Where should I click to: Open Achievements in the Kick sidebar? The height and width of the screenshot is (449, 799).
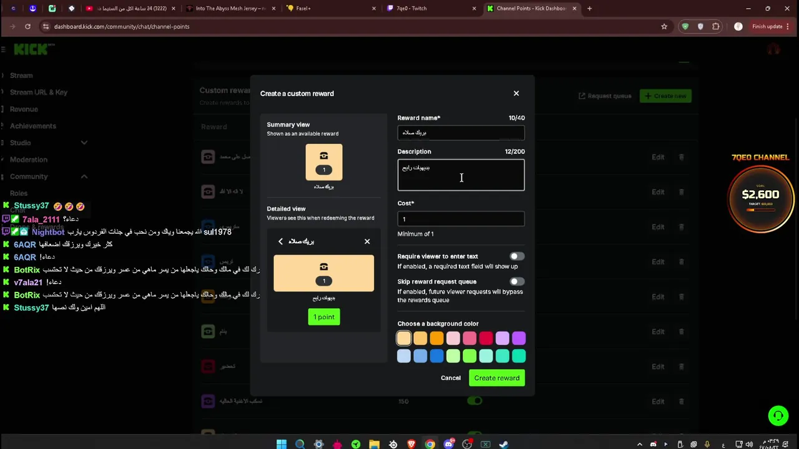33,126
